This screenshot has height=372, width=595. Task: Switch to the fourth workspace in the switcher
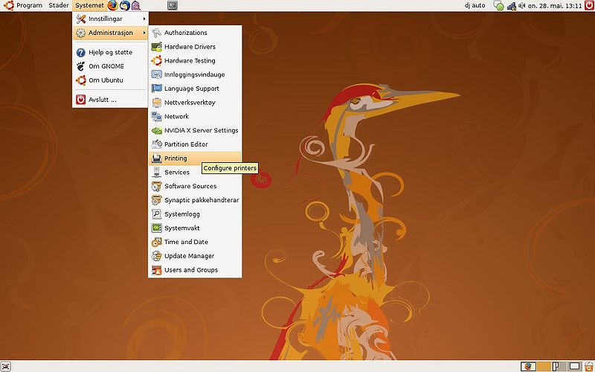coord(574,366)
